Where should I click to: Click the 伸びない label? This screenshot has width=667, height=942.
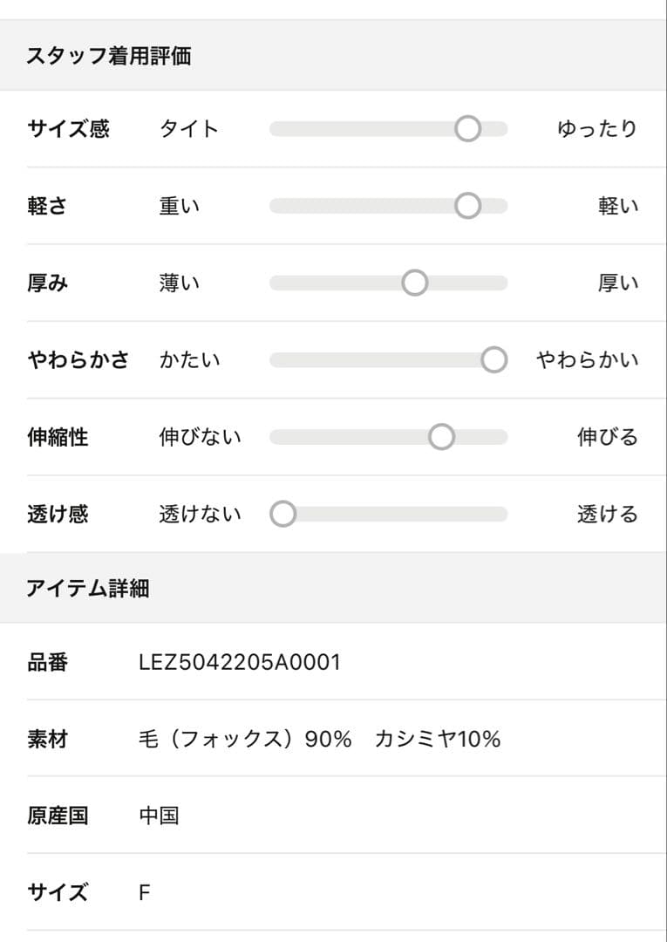click(200, 437)
